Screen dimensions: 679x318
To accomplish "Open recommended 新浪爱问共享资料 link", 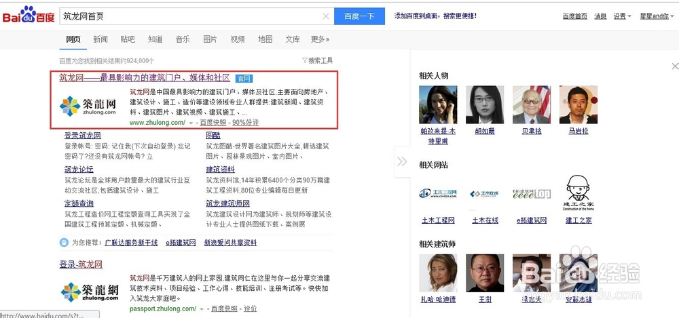I will click(230, 243).
